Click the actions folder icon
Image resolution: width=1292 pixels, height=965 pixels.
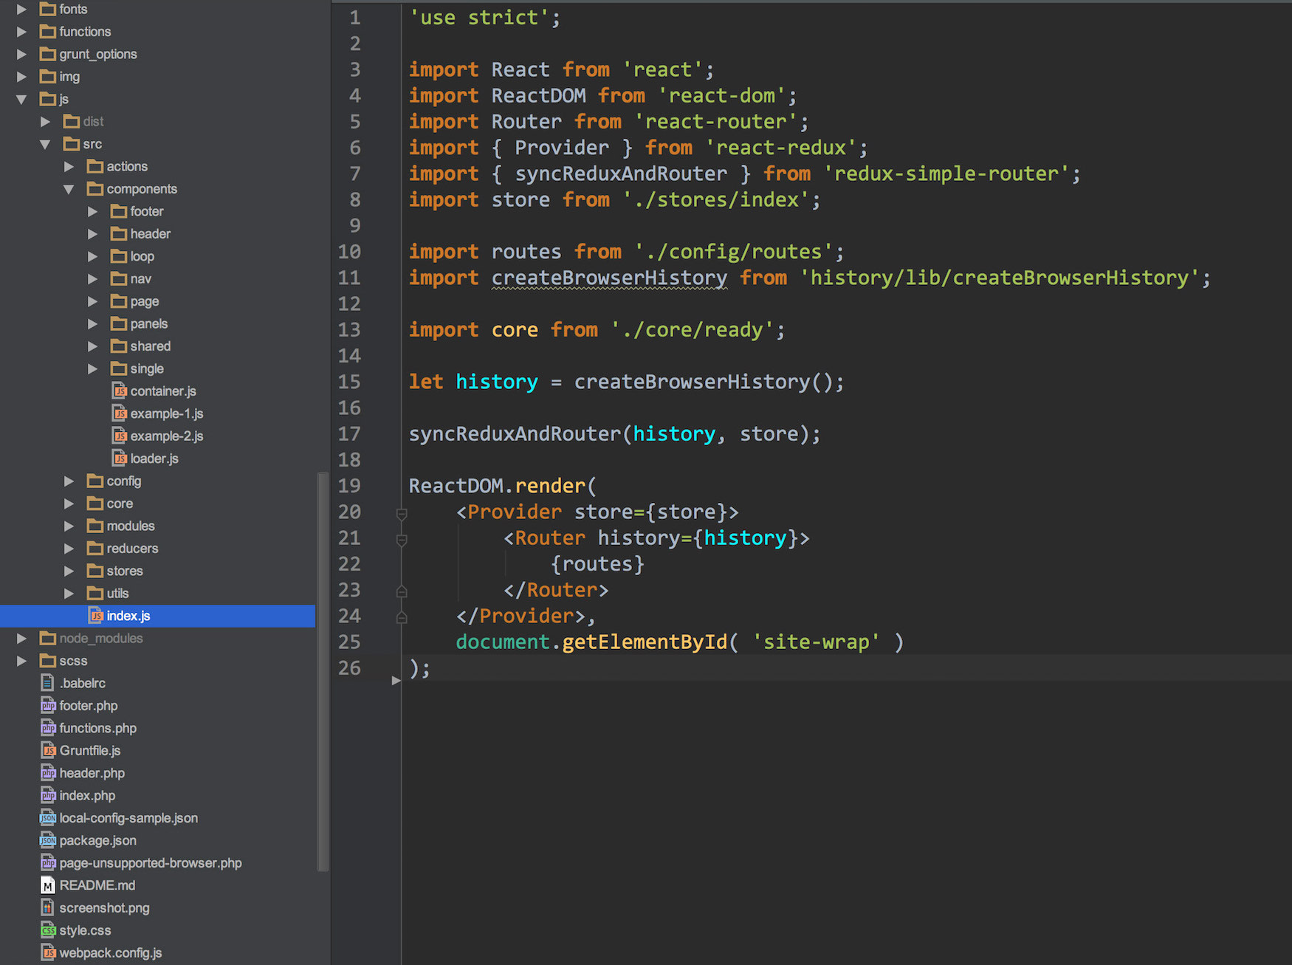tap(95, 166)
